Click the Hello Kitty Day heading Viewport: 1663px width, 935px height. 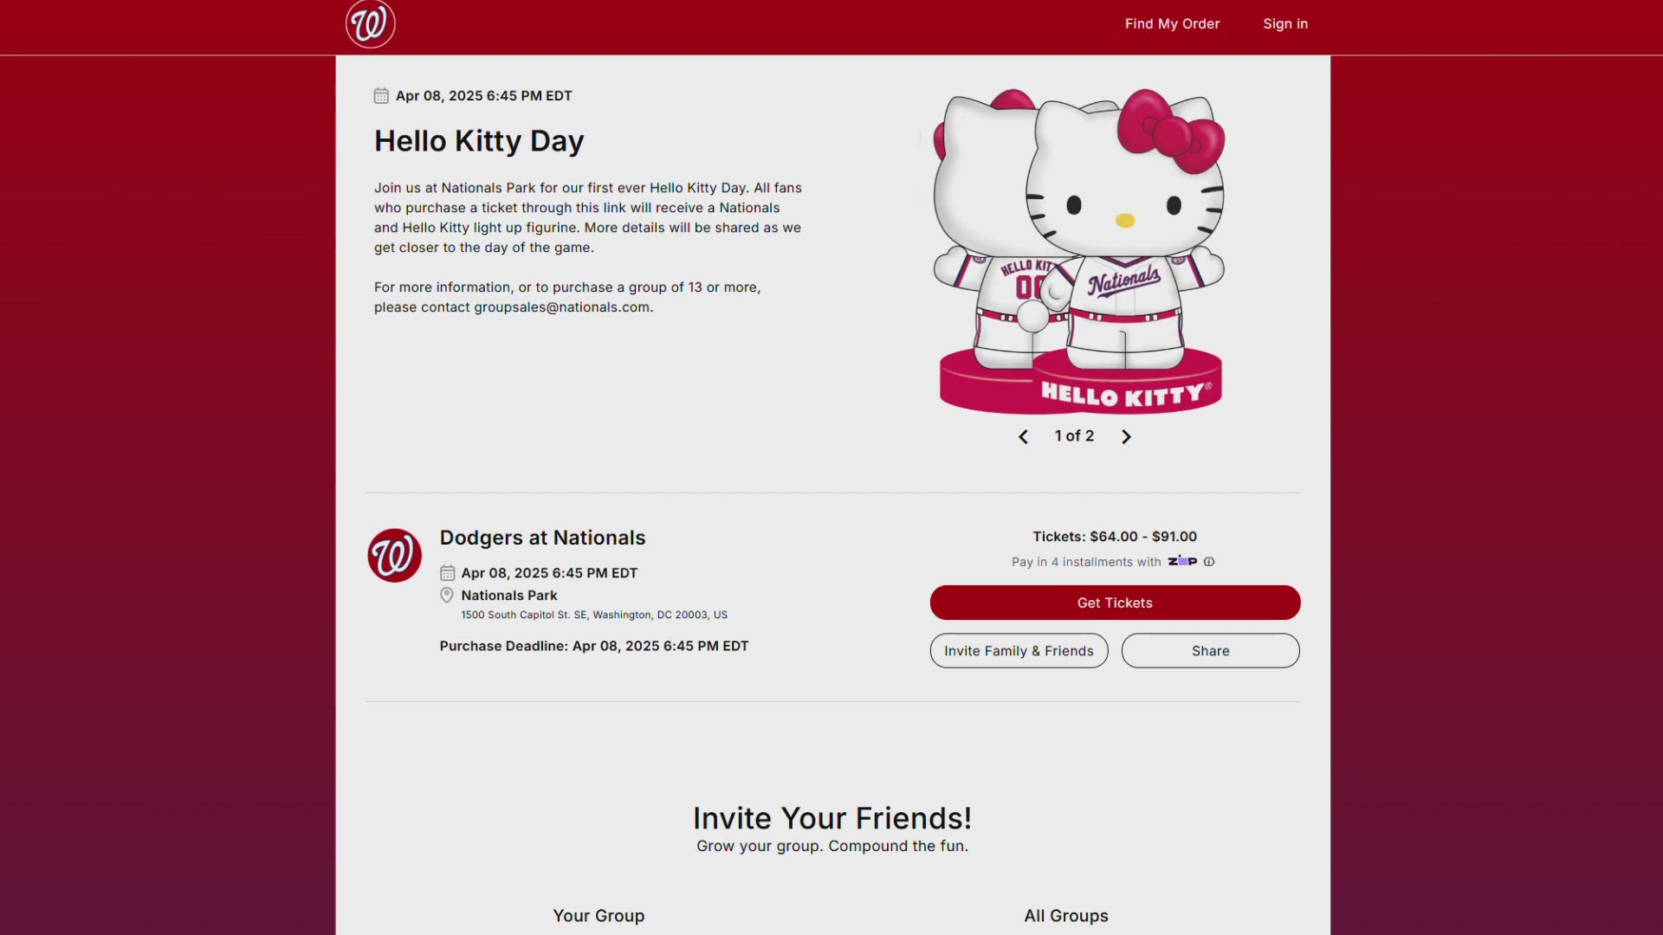click(479, 140)
